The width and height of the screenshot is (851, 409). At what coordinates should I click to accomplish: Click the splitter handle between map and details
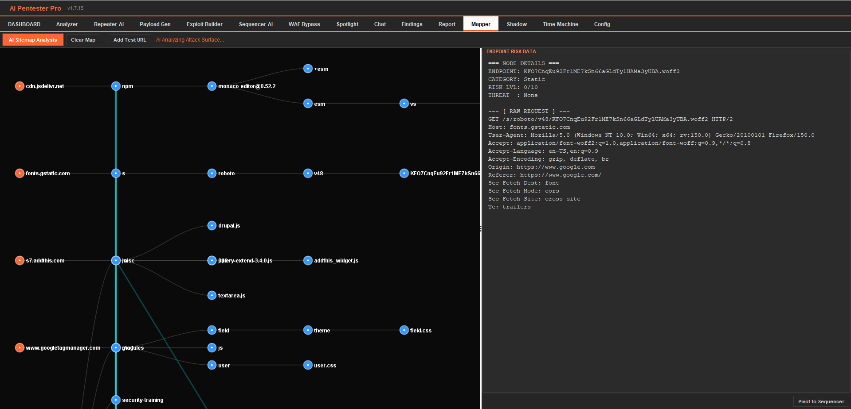(x=481, y=228)
